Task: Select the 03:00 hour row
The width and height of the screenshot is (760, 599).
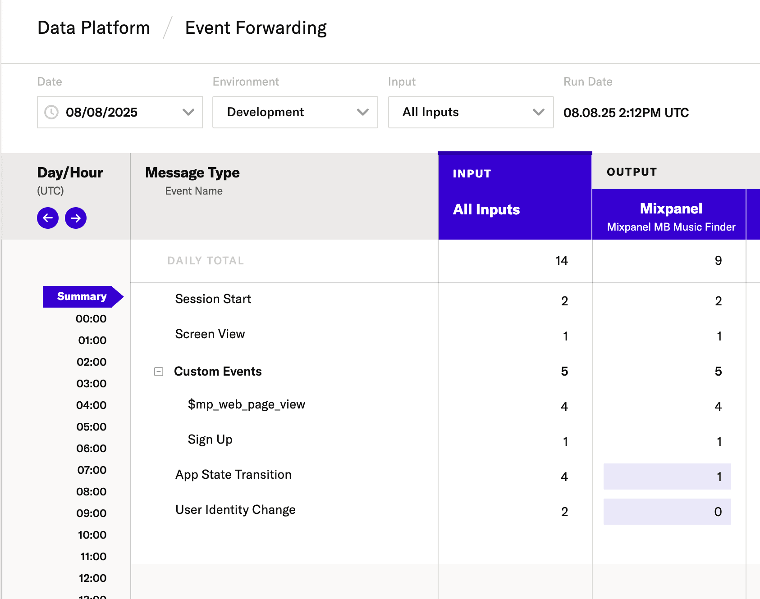Action: click(x=92, y=383)
